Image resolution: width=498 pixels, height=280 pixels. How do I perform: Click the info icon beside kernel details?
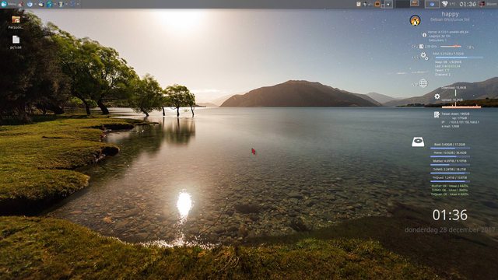tap(424, 35)
